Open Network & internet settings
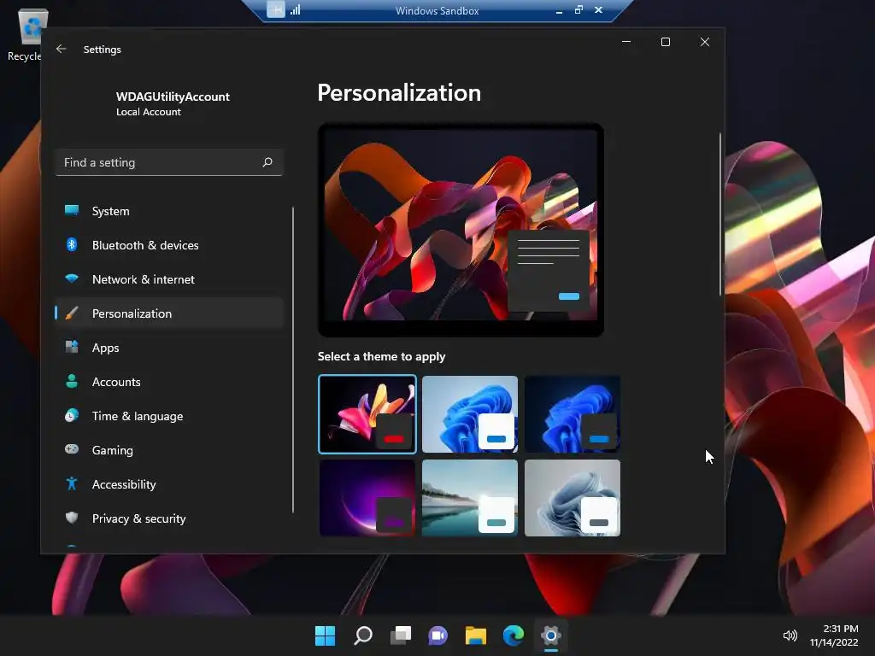 pos(169,279)
